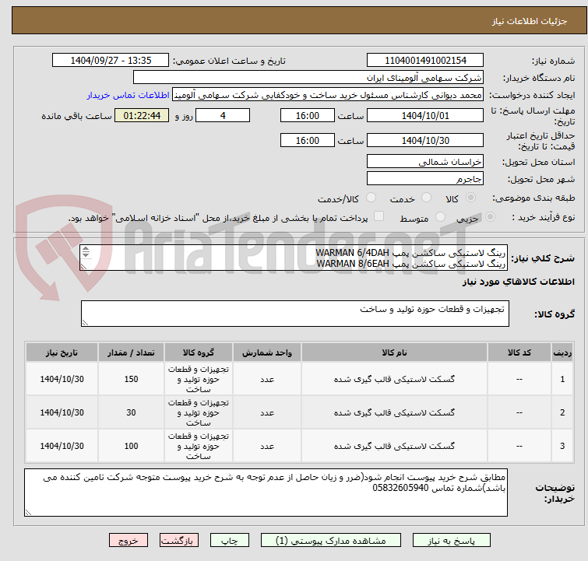The image size is (588, 561).
Task: Click quantity 100 in row 3
Action: [131, 446]
